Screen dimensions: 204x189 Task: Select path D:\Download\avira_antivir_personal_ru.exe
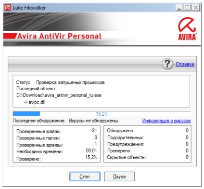(59, 95)
